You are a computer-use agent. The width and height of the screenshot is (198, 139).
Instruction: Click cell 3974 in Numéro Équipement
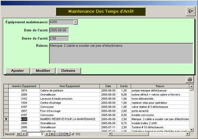(x=24, y=91)
